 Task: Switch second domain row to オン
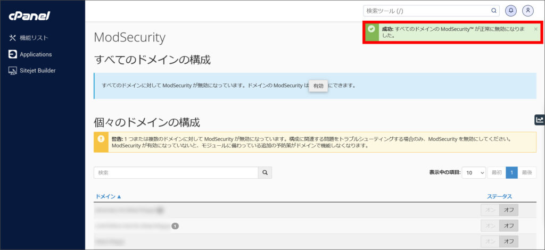tap(490, 226)
